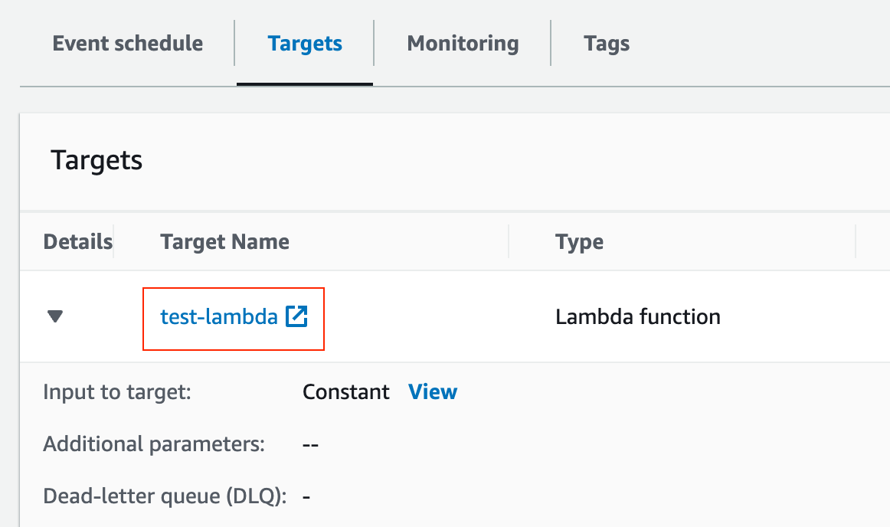Image resolution: width=890 pixels, height=527 pixels.
Task: Select the Constant input value text
Action: [346, 392]
